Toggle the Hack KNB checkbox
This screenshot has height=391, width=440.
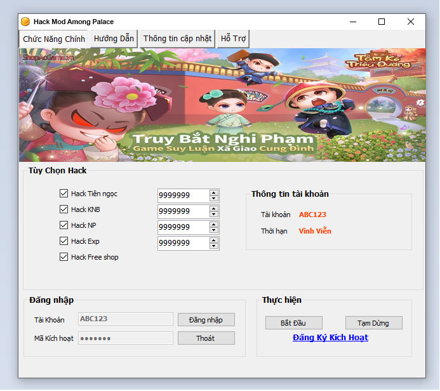click(x=63, y=209)
